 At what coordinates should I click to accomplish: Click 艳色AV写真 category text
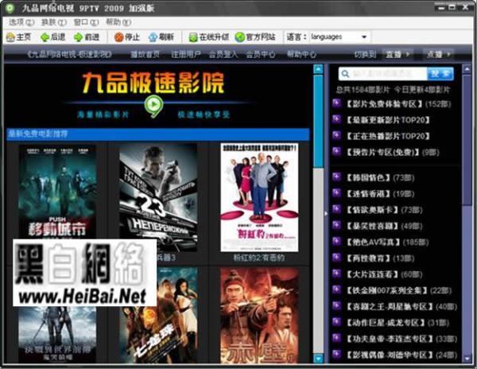[374, 242]
